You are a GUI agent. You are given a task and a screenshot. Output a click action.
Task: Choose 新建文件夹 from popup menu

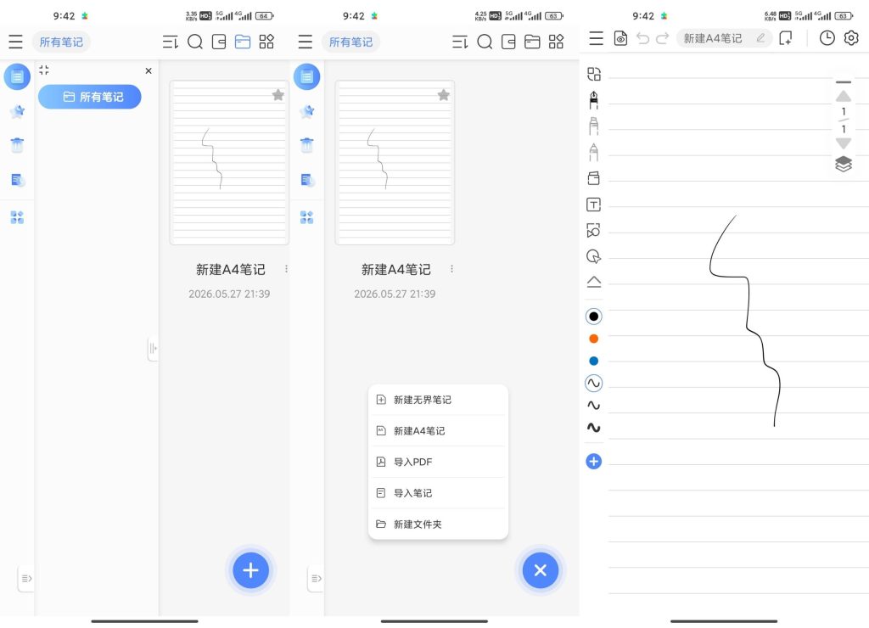438,524
